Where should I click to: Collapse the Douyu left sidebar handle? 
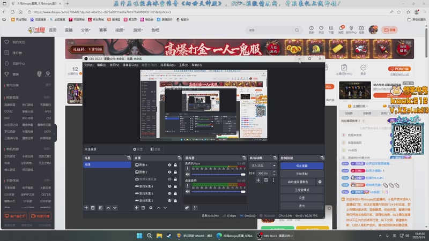click(55, 133)
